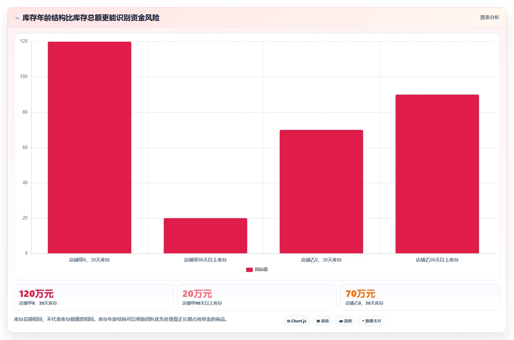Open the 20万元 data card
This screenshot has width=514, height=340.
(x=257, y=297)
